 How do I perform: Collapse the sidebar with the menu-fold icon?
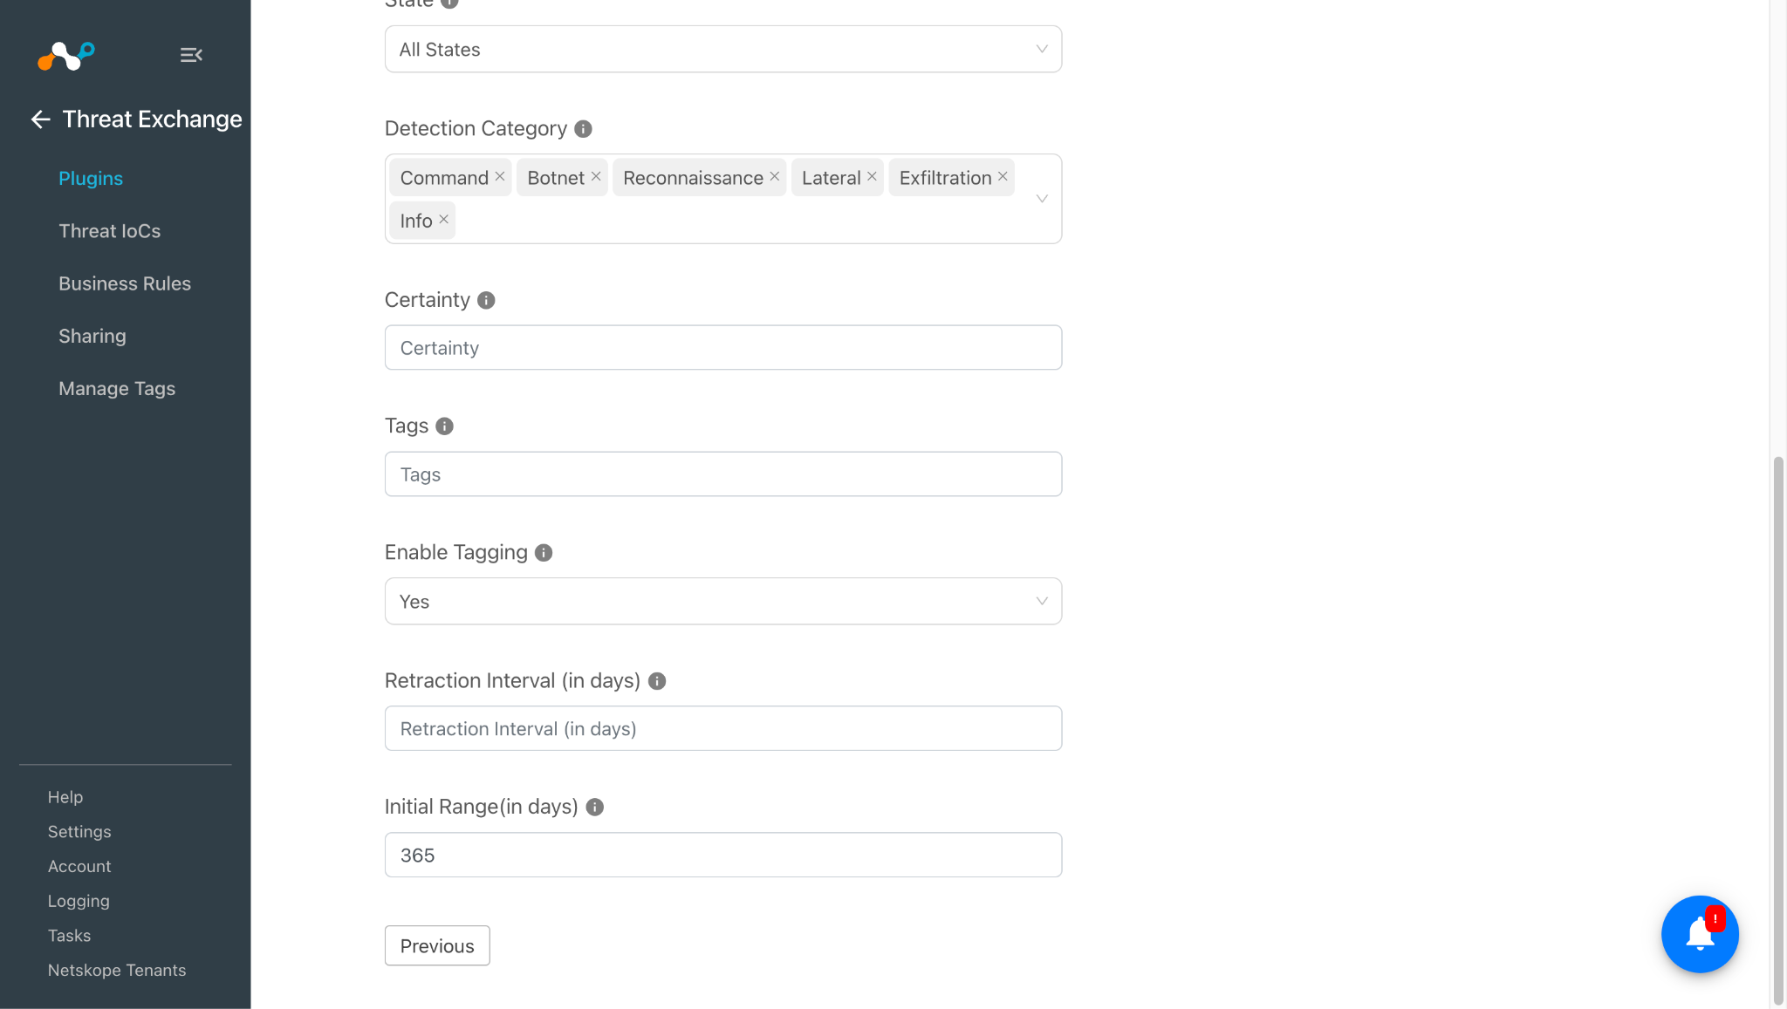point(191,55)
